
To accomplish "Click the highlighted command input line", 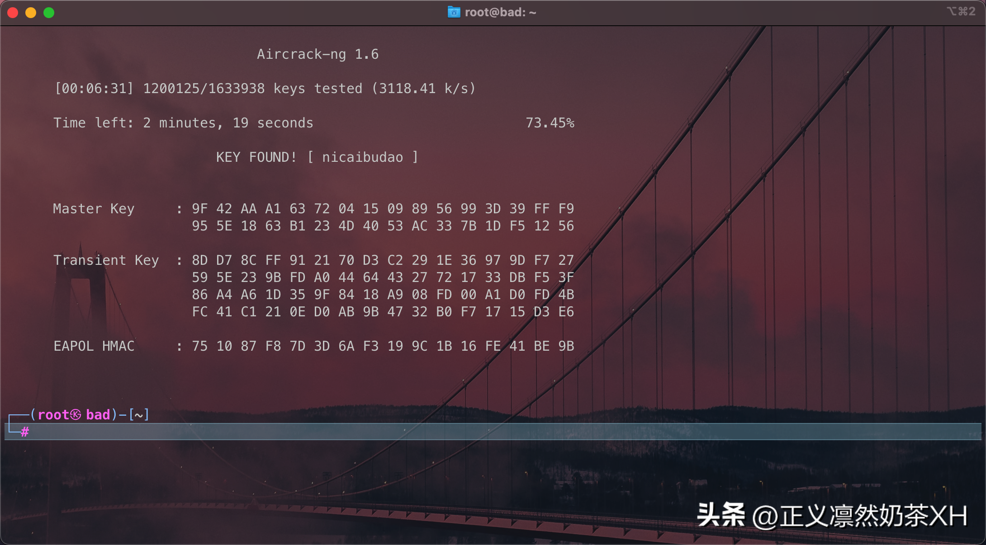I will tap(498, 432).
